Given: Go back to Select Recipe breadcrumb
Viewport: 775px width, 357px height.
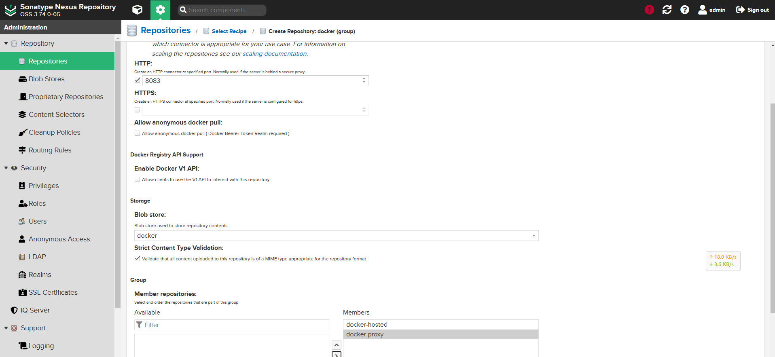Looking at the screenshot, I should point(229,31).
